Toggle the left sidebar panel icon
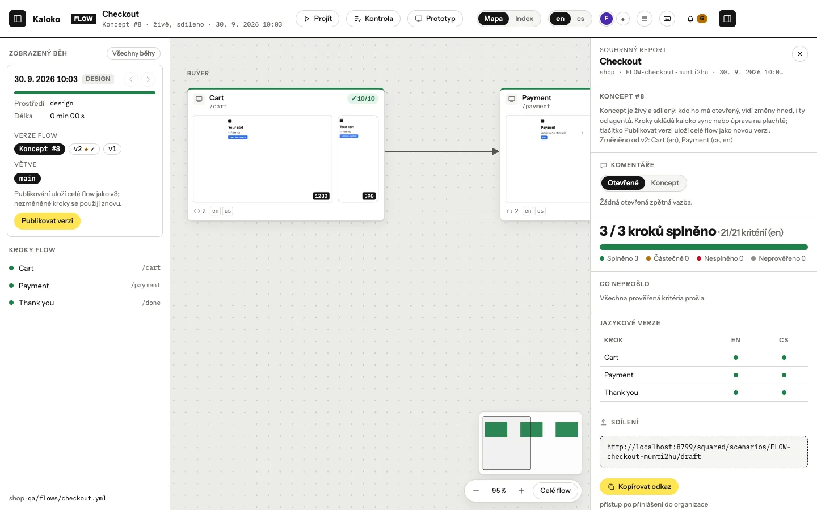 click(x=18, y=19)
